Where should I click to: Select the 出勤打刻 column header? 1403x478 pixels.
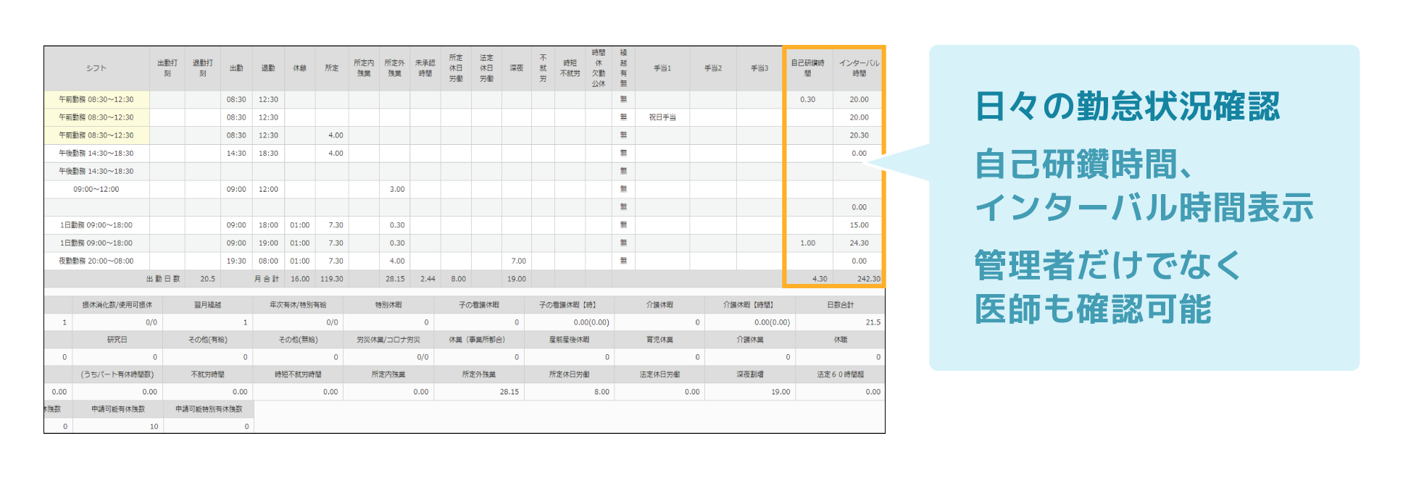coord(167,68)
